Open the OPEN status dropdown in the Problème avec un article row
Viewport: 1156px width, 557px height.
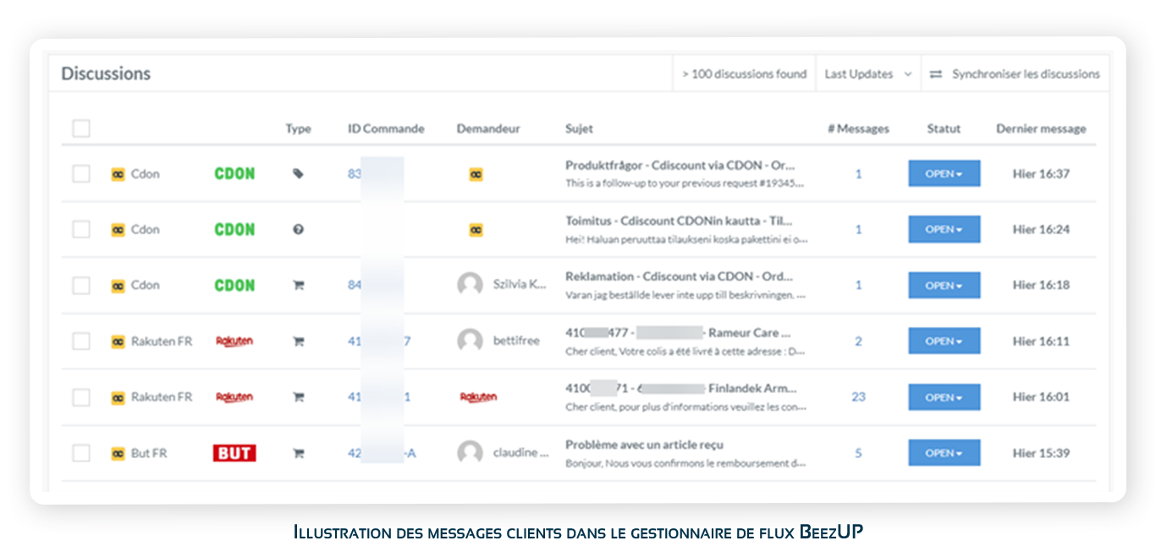(x=944, y=453)
